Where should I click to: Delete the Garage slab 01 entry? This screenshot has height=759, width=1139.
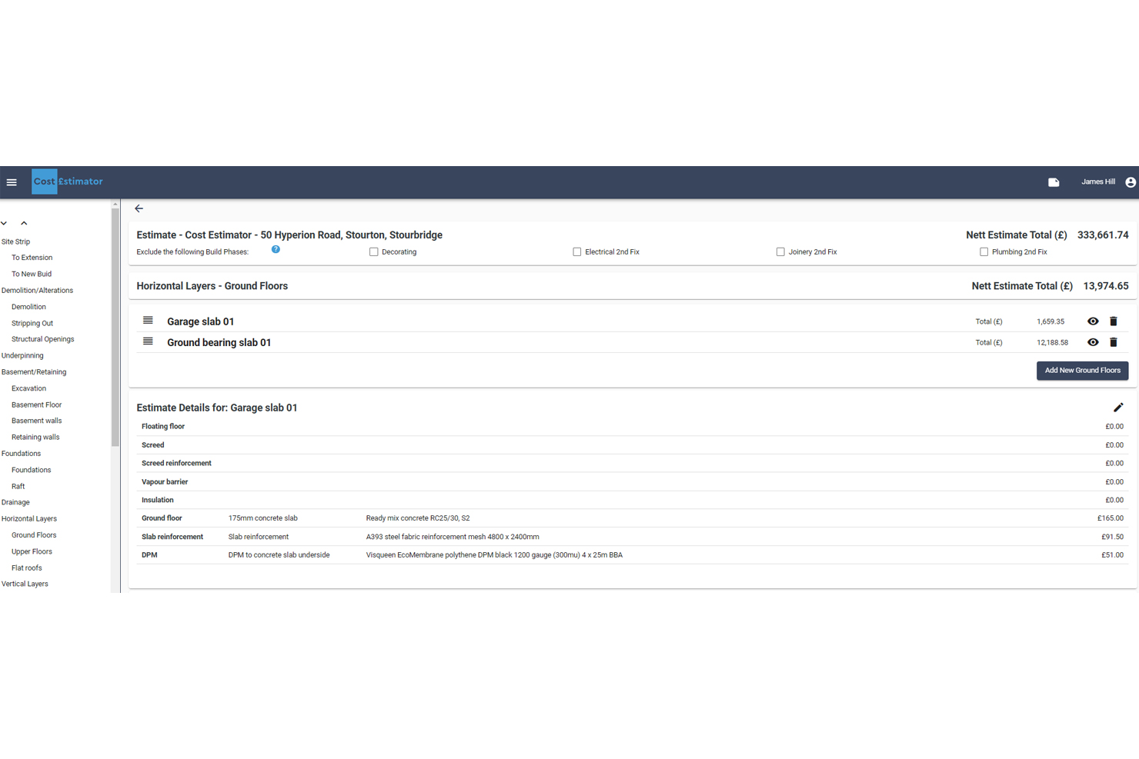coord(1113,321)
